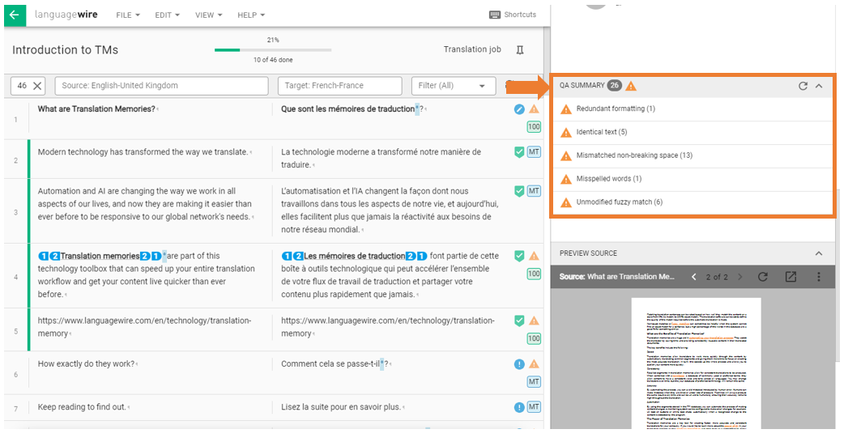Click the Source English-United Kingdom search field
The image size is (848, 442).
[x=162, y=85]
